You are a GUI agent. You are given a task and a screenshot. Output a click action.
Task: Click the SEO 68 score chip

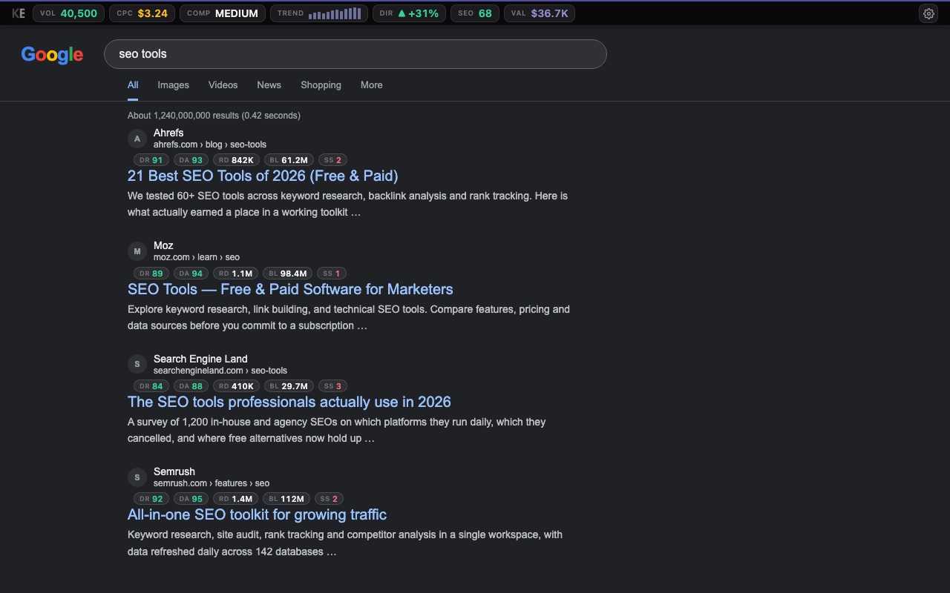[475, 13]
